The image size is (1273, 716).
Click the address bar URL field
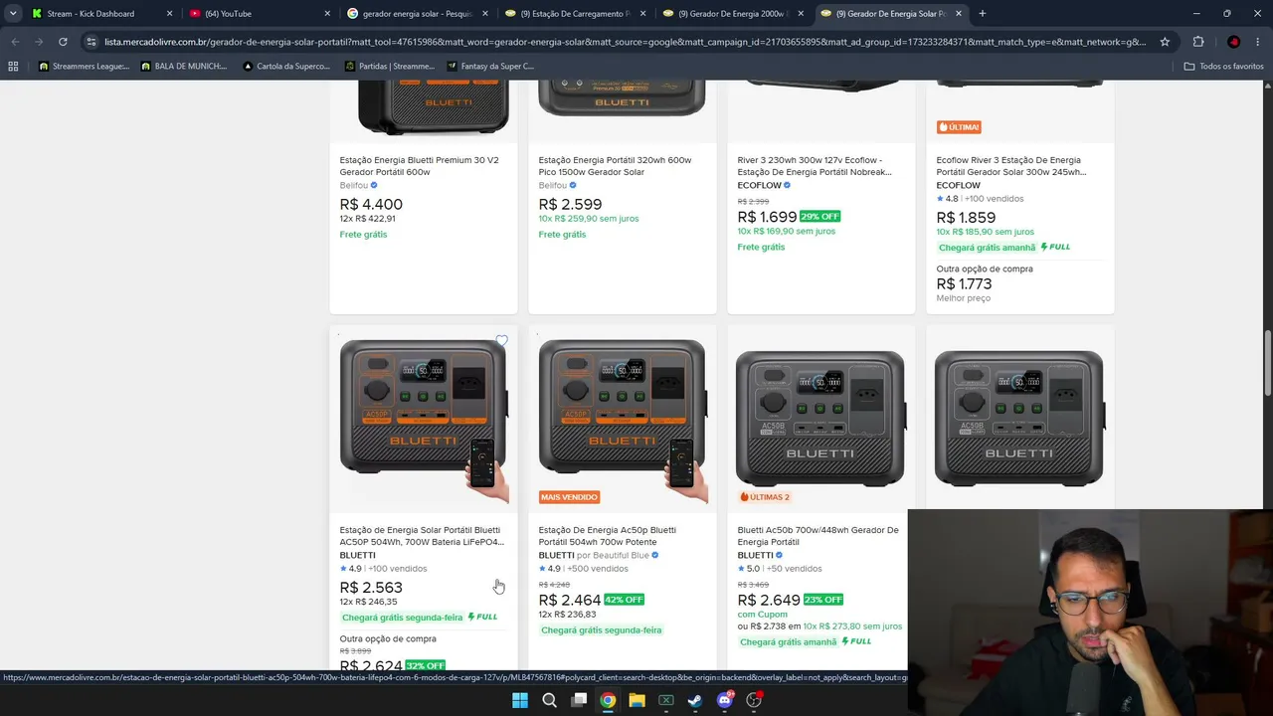tap(625, 42)
